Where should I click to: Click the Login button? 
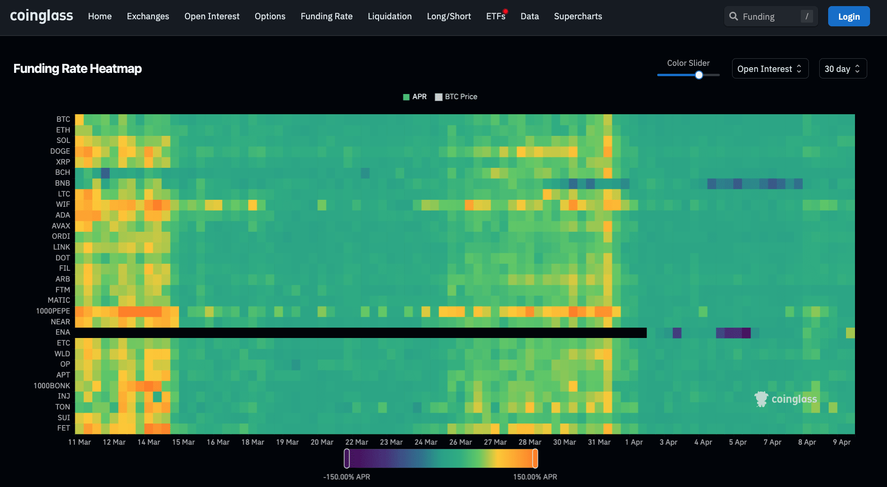click(849, 16)
